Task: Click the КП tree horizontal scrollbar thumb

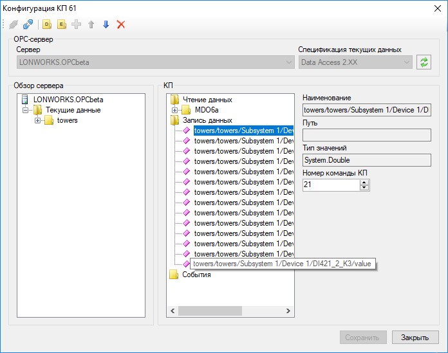Action: pos(210,311)
